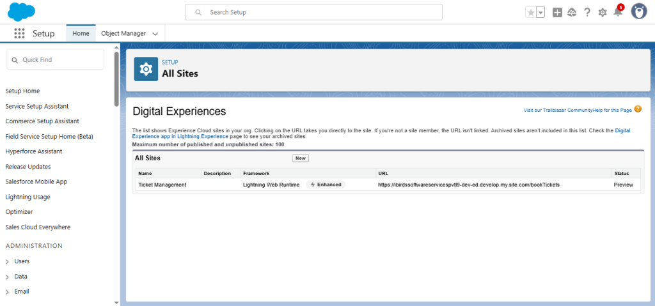The height and width of the screenshot is (306, 655).
Task: Click the orange help icon for this page
Action: click(x=638, y=109)
